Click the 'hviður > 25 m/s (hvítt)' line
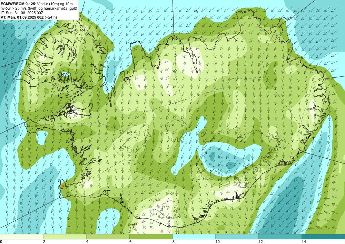Image resolution: width=345 pixels, height=244 pixels. pos(39,8)
